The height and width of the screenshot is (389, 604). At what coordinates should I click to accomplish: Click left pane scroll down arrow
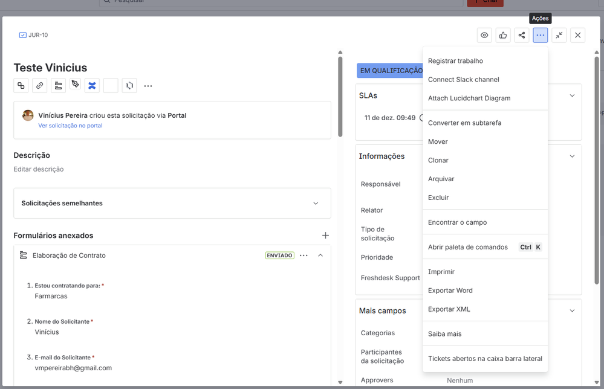click(340, 382)
